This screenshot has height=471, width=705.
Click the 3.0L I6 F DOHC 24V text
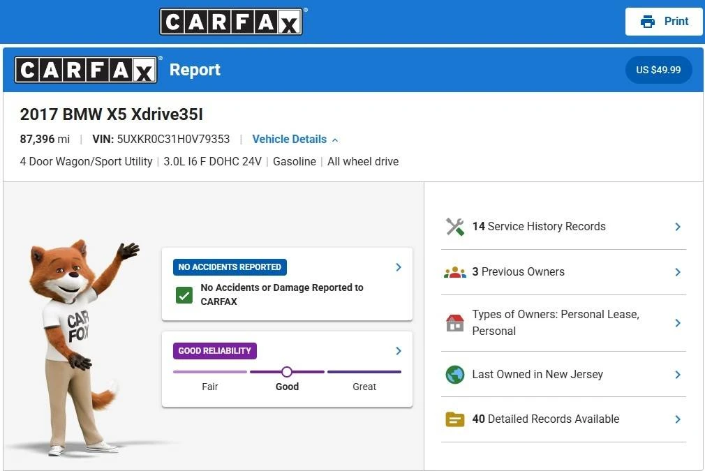pyautogui.click(x=212, y=162)
